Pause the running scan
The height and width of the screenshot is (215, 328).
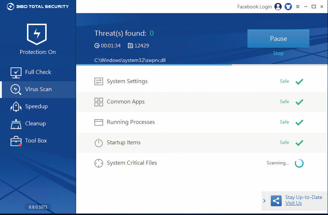(278, 39)
